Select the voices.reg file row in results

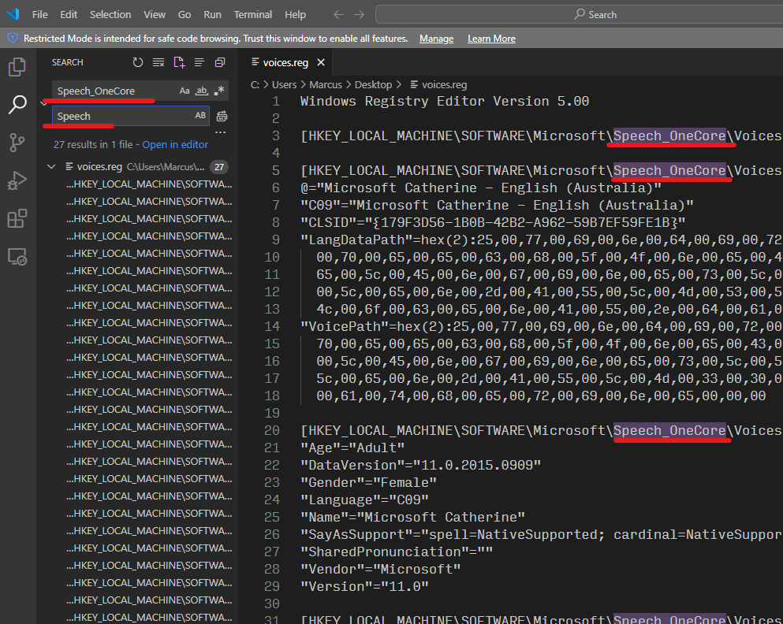138,166
